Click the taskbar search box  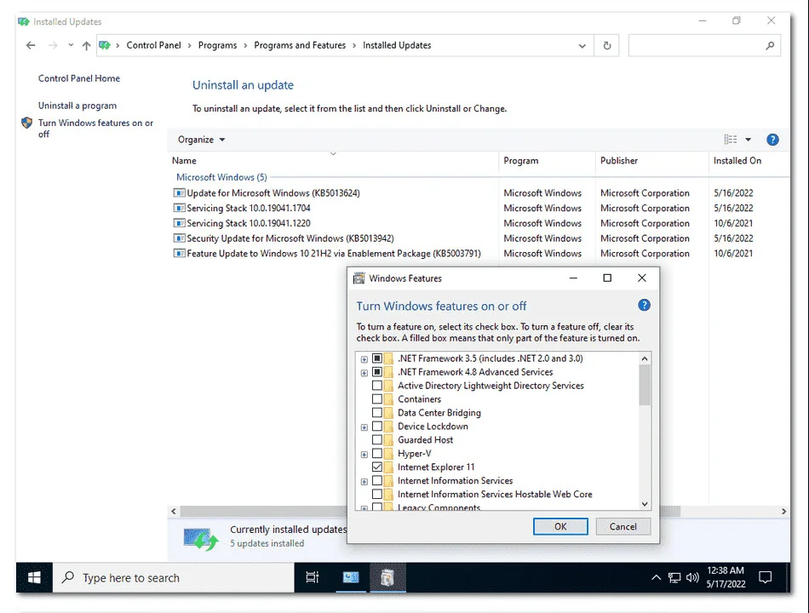[174, 577]
